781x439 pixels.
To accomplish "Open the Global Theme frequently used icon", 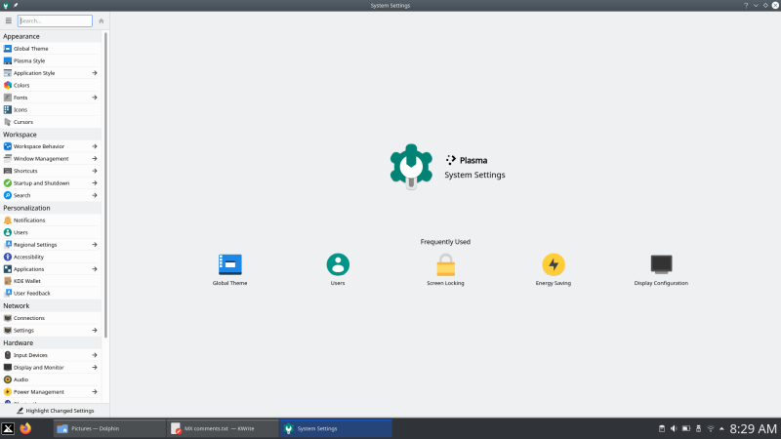I will 229,264.
